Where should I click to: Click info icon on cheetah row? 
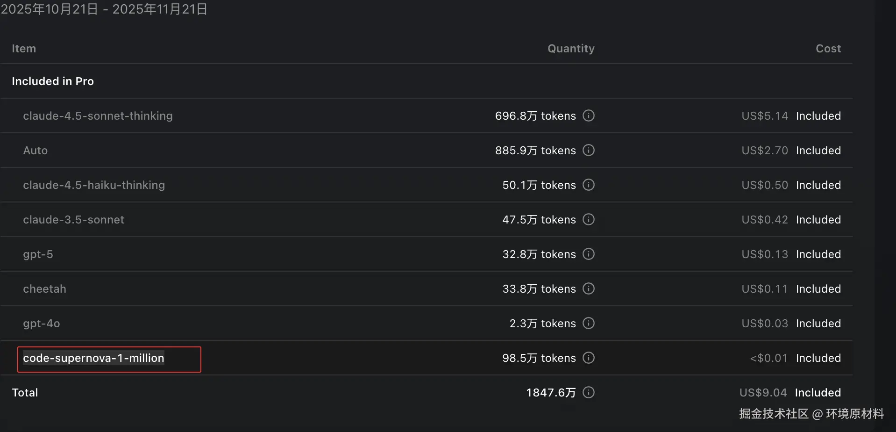[589, 288]
